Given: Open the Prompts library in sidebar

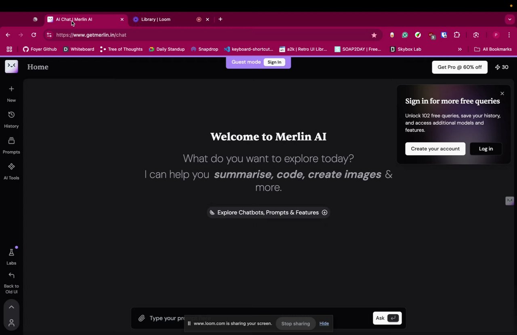Looking at the screenshot, I should [11, 146].
